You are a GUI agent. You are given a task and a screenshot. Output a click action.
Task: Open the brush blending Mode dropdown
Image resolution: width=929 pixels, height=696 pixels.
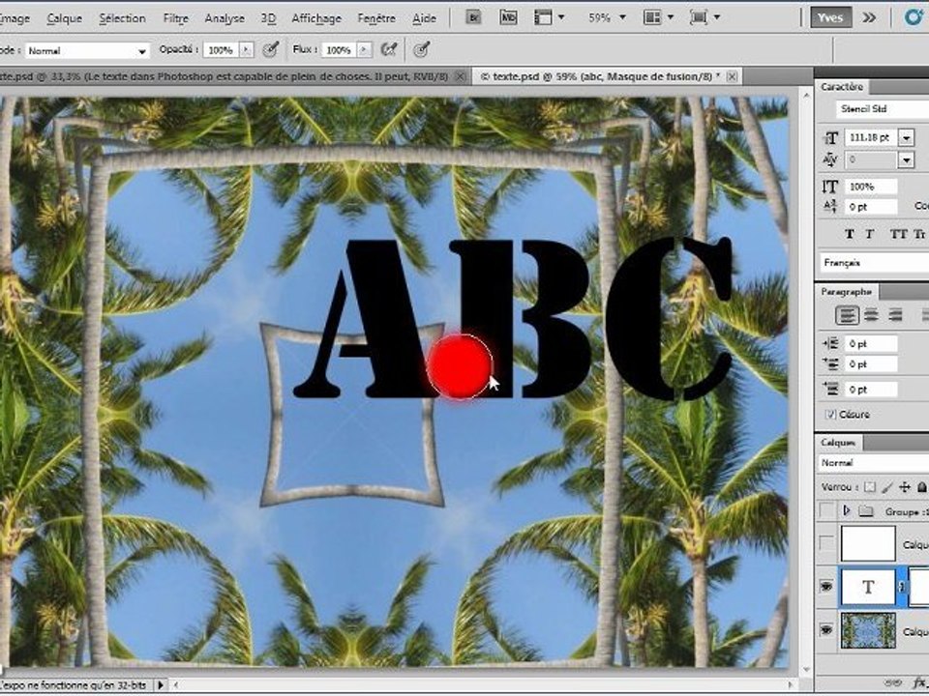tap(87, 51)
